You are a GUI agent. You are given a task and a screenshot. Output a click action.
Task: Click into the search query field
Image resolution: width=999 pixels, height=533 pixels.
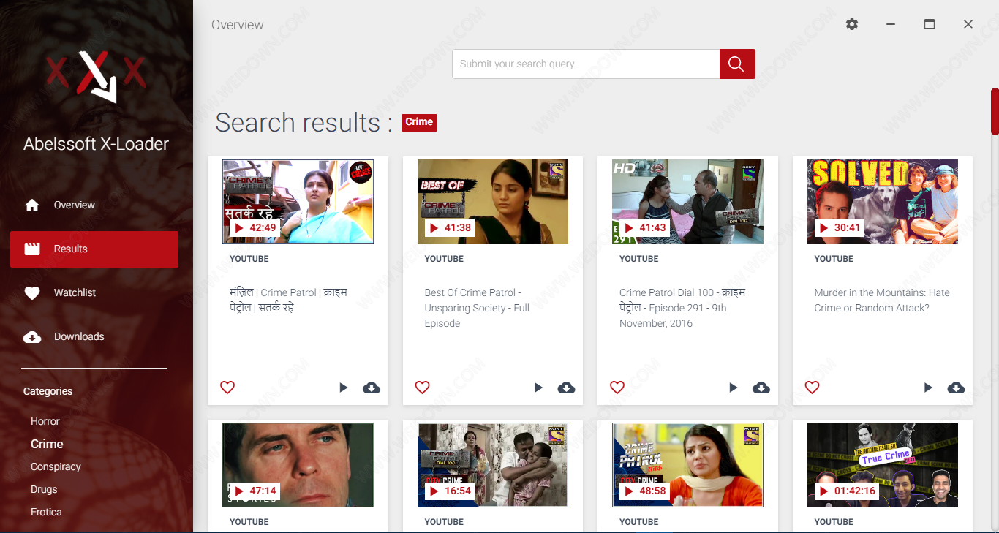click(x=586, y=64)
